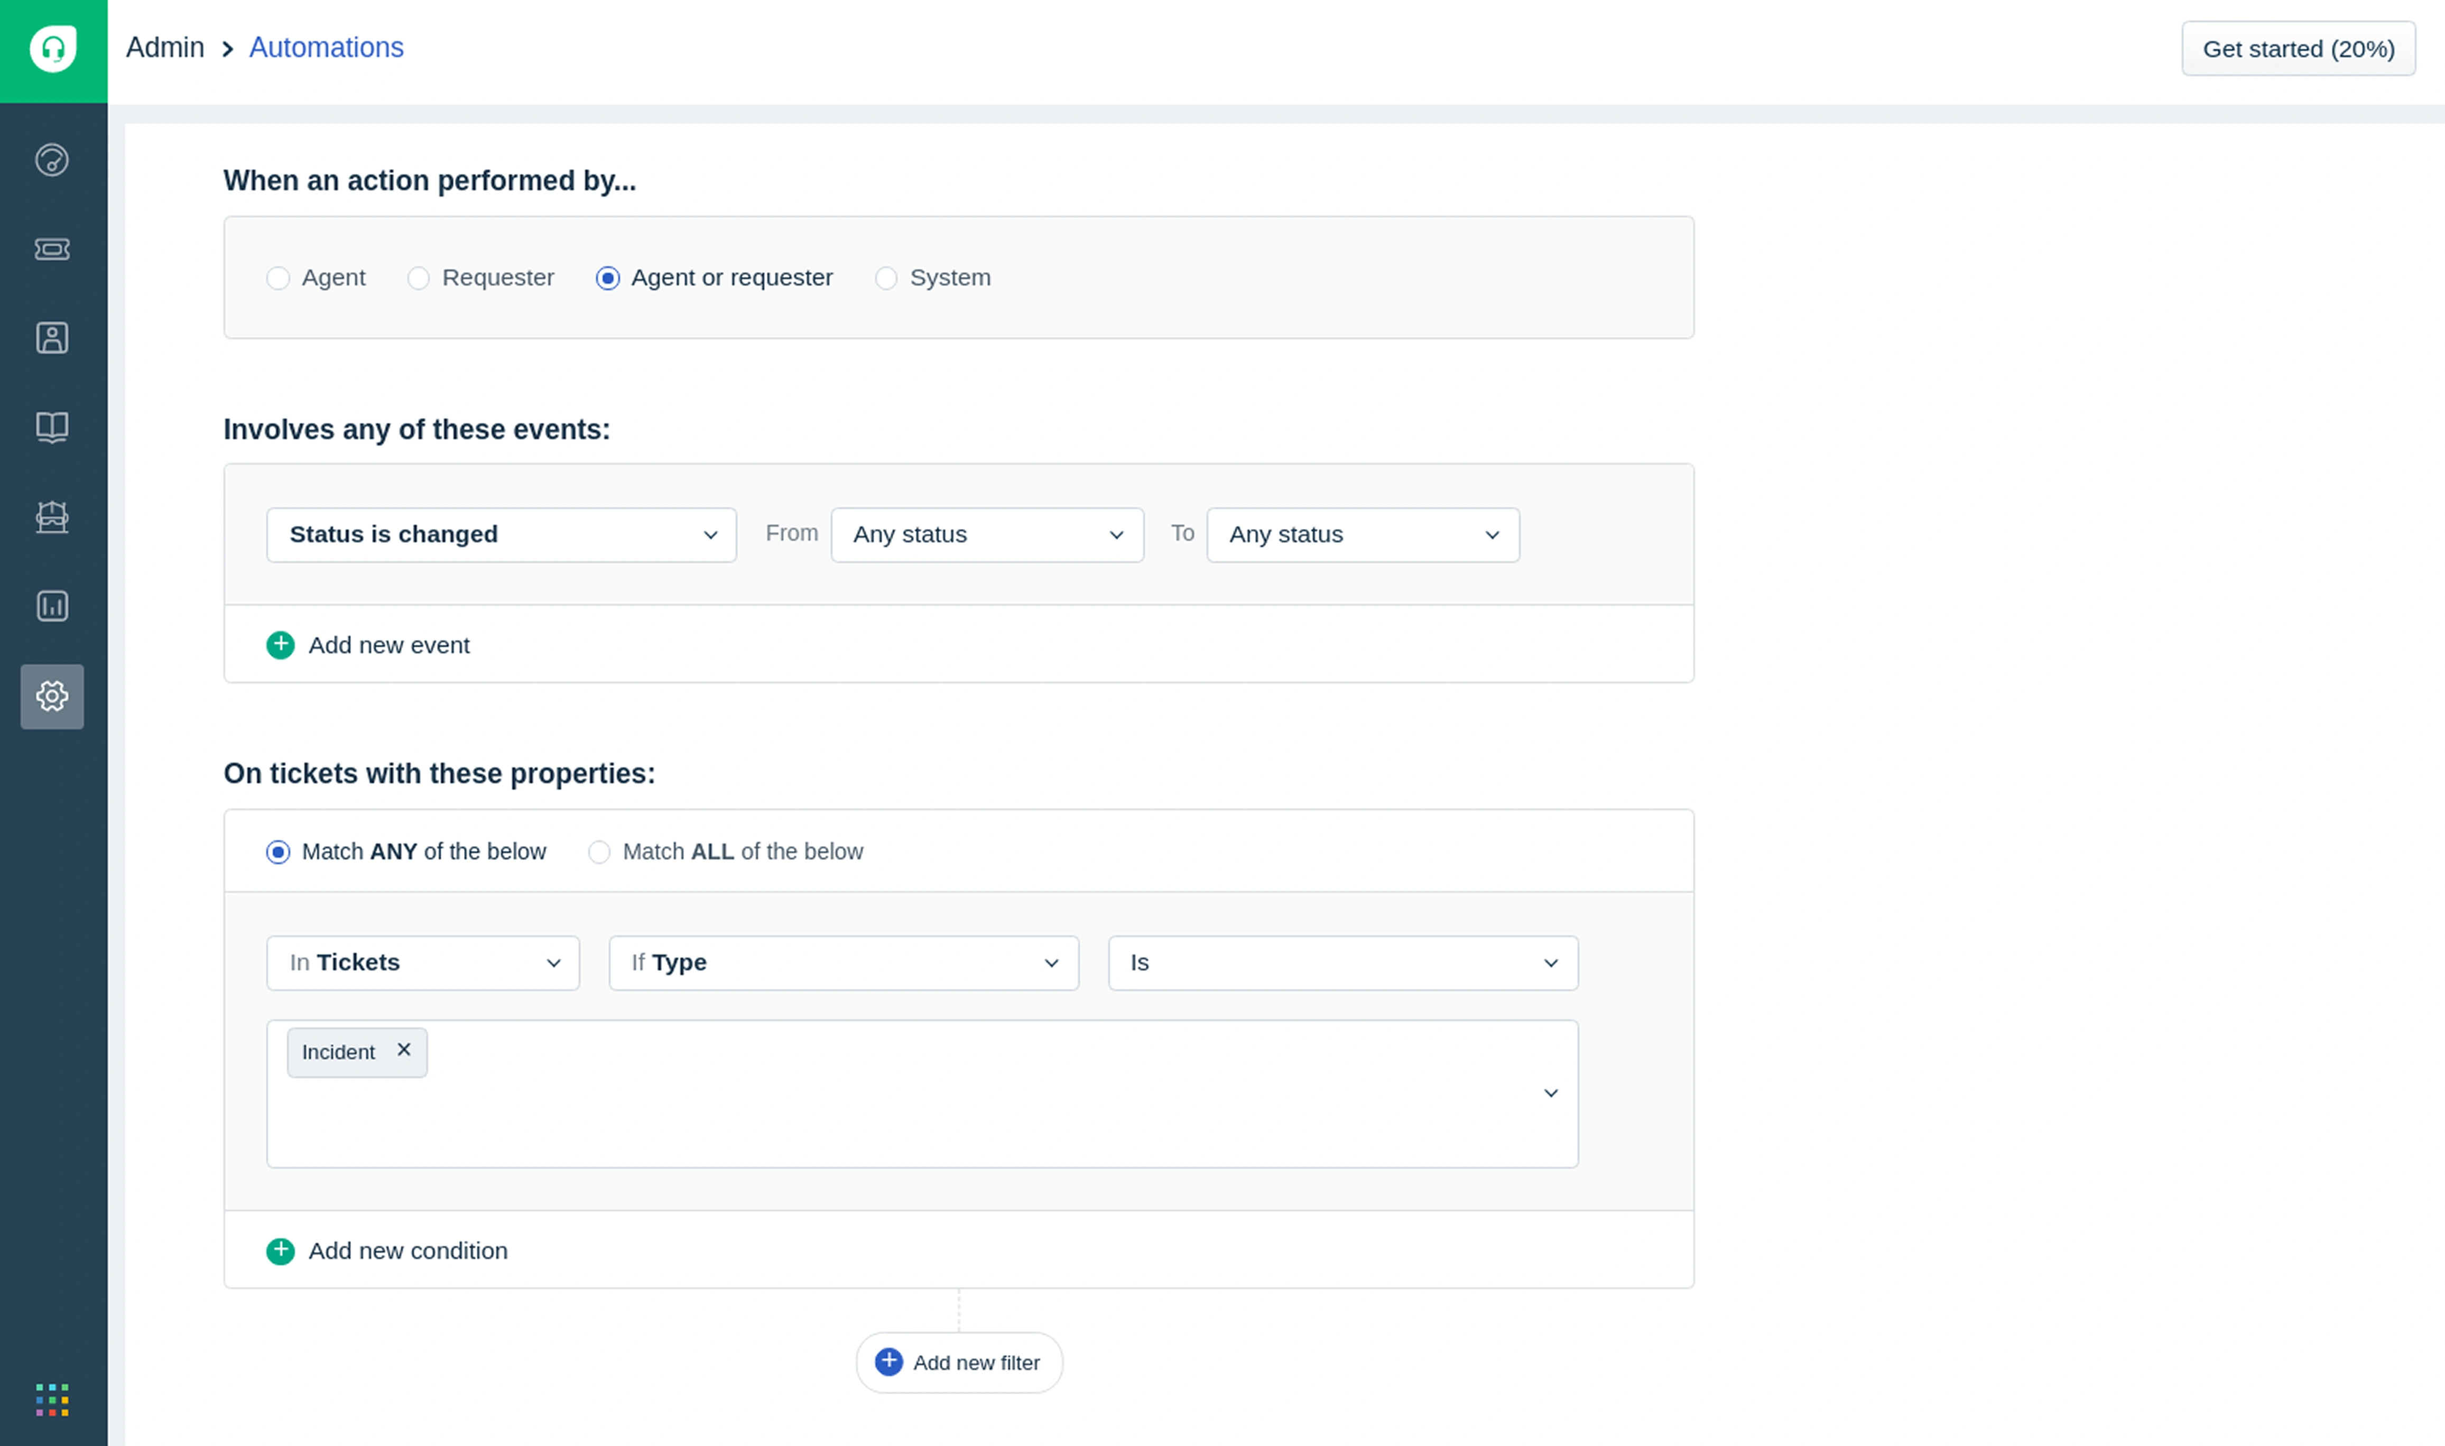Image resolution: width=2445 pixels, height=1446 pixels.
Task: Open the Tickets icon in sidebar
Action: tap(52, 249)
